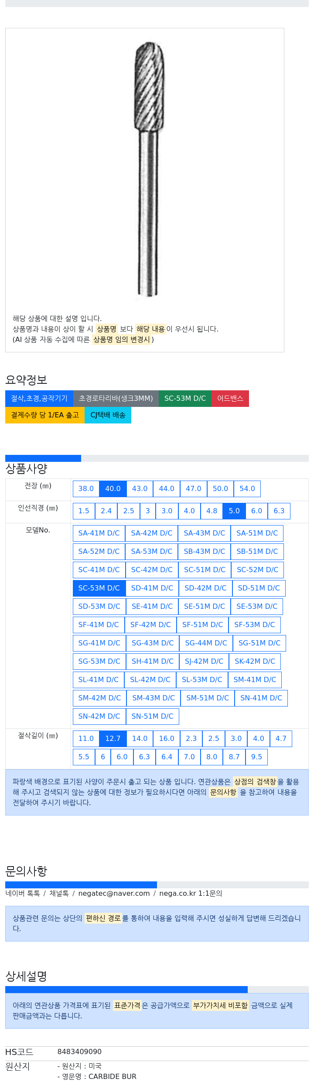Select the 40.0 overall length option
The image size is (314, 1082).
pos(113,488)
